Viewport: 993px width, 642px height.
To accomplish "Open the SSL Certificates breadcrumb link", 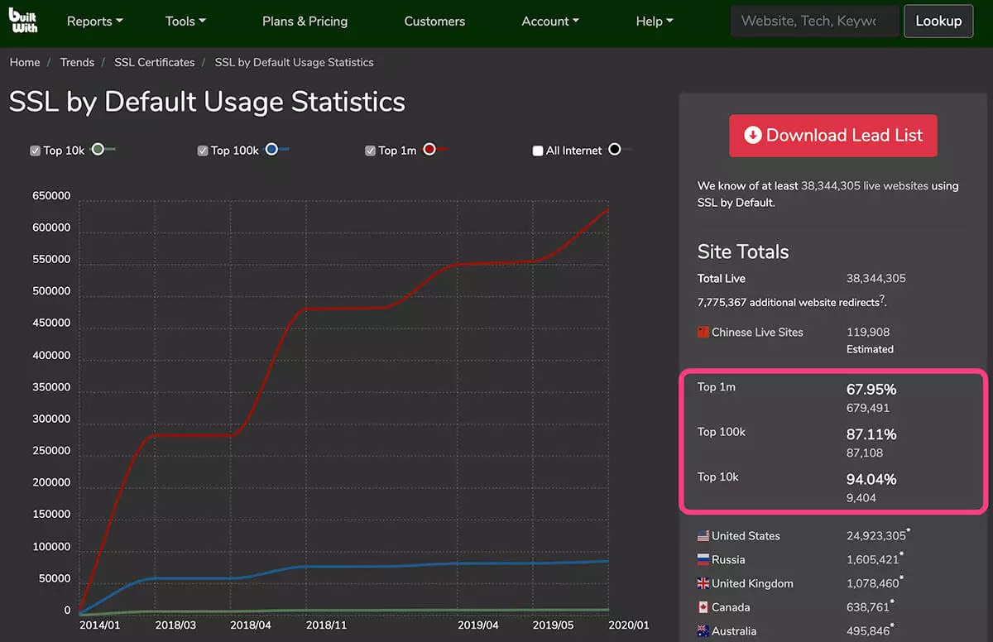I will (x=154, y=62).
